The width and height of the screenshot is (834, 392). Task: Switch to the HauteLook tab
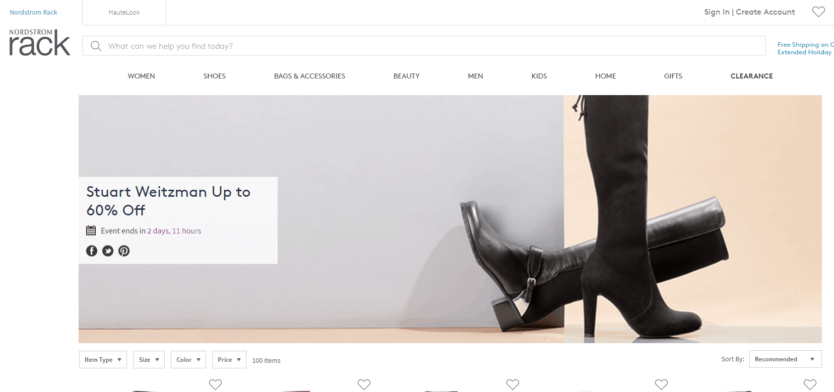pos(124,12)
